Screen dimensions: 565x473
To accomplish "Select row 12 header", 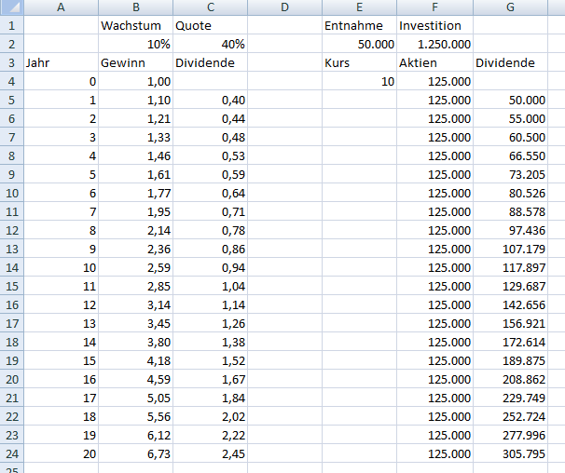I will tap(11, 230).
